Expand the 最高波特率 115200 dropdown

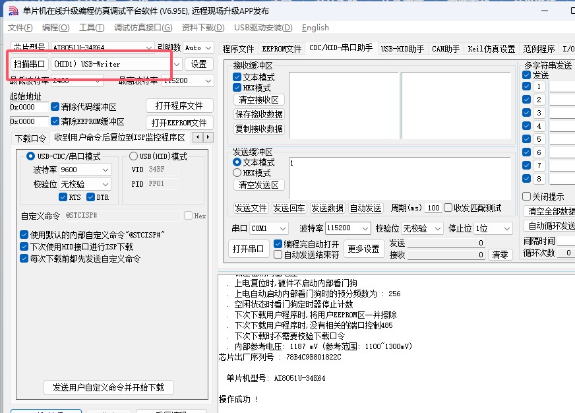[208, 80]
